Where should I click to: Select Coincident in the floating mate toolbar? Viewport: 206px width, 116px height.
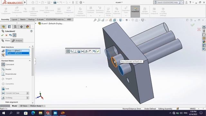point(68,51)
